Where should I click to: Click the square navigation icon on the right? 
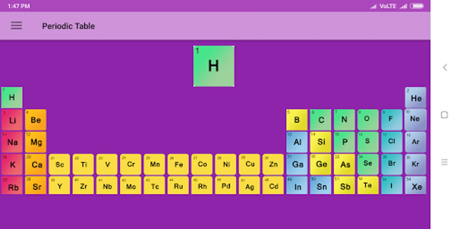[444, 115]
